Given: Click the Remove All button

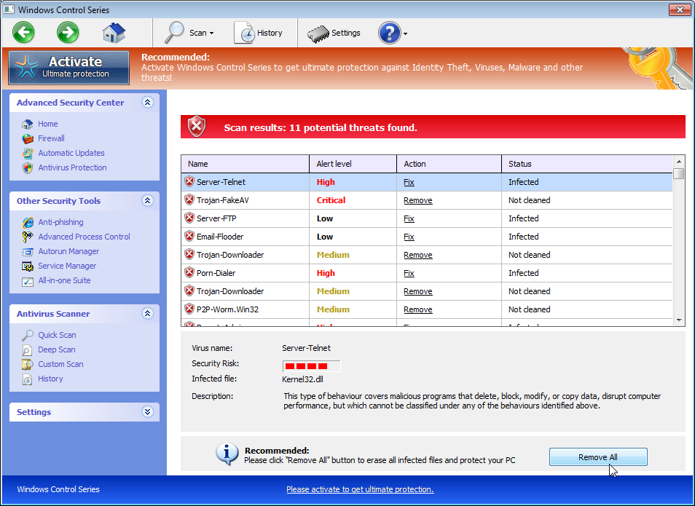Looking at the screenshot, I should coord(598,457).
